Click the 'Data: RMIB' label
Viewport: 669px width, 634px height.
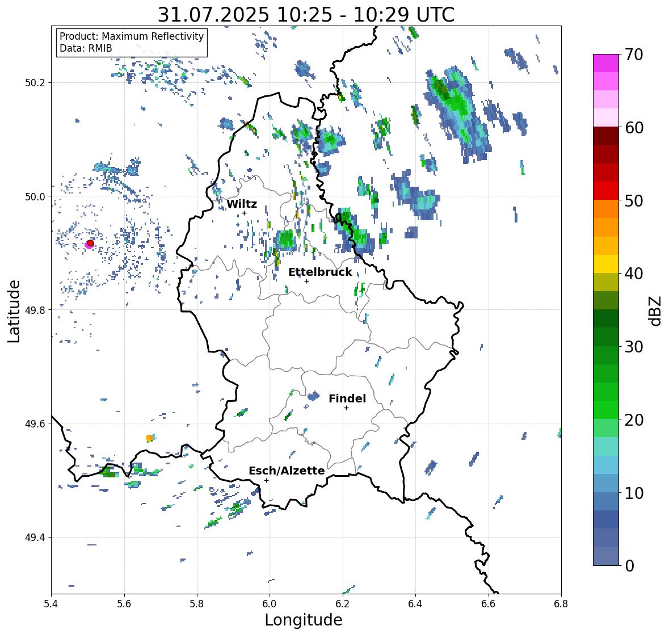pos(86,48)
